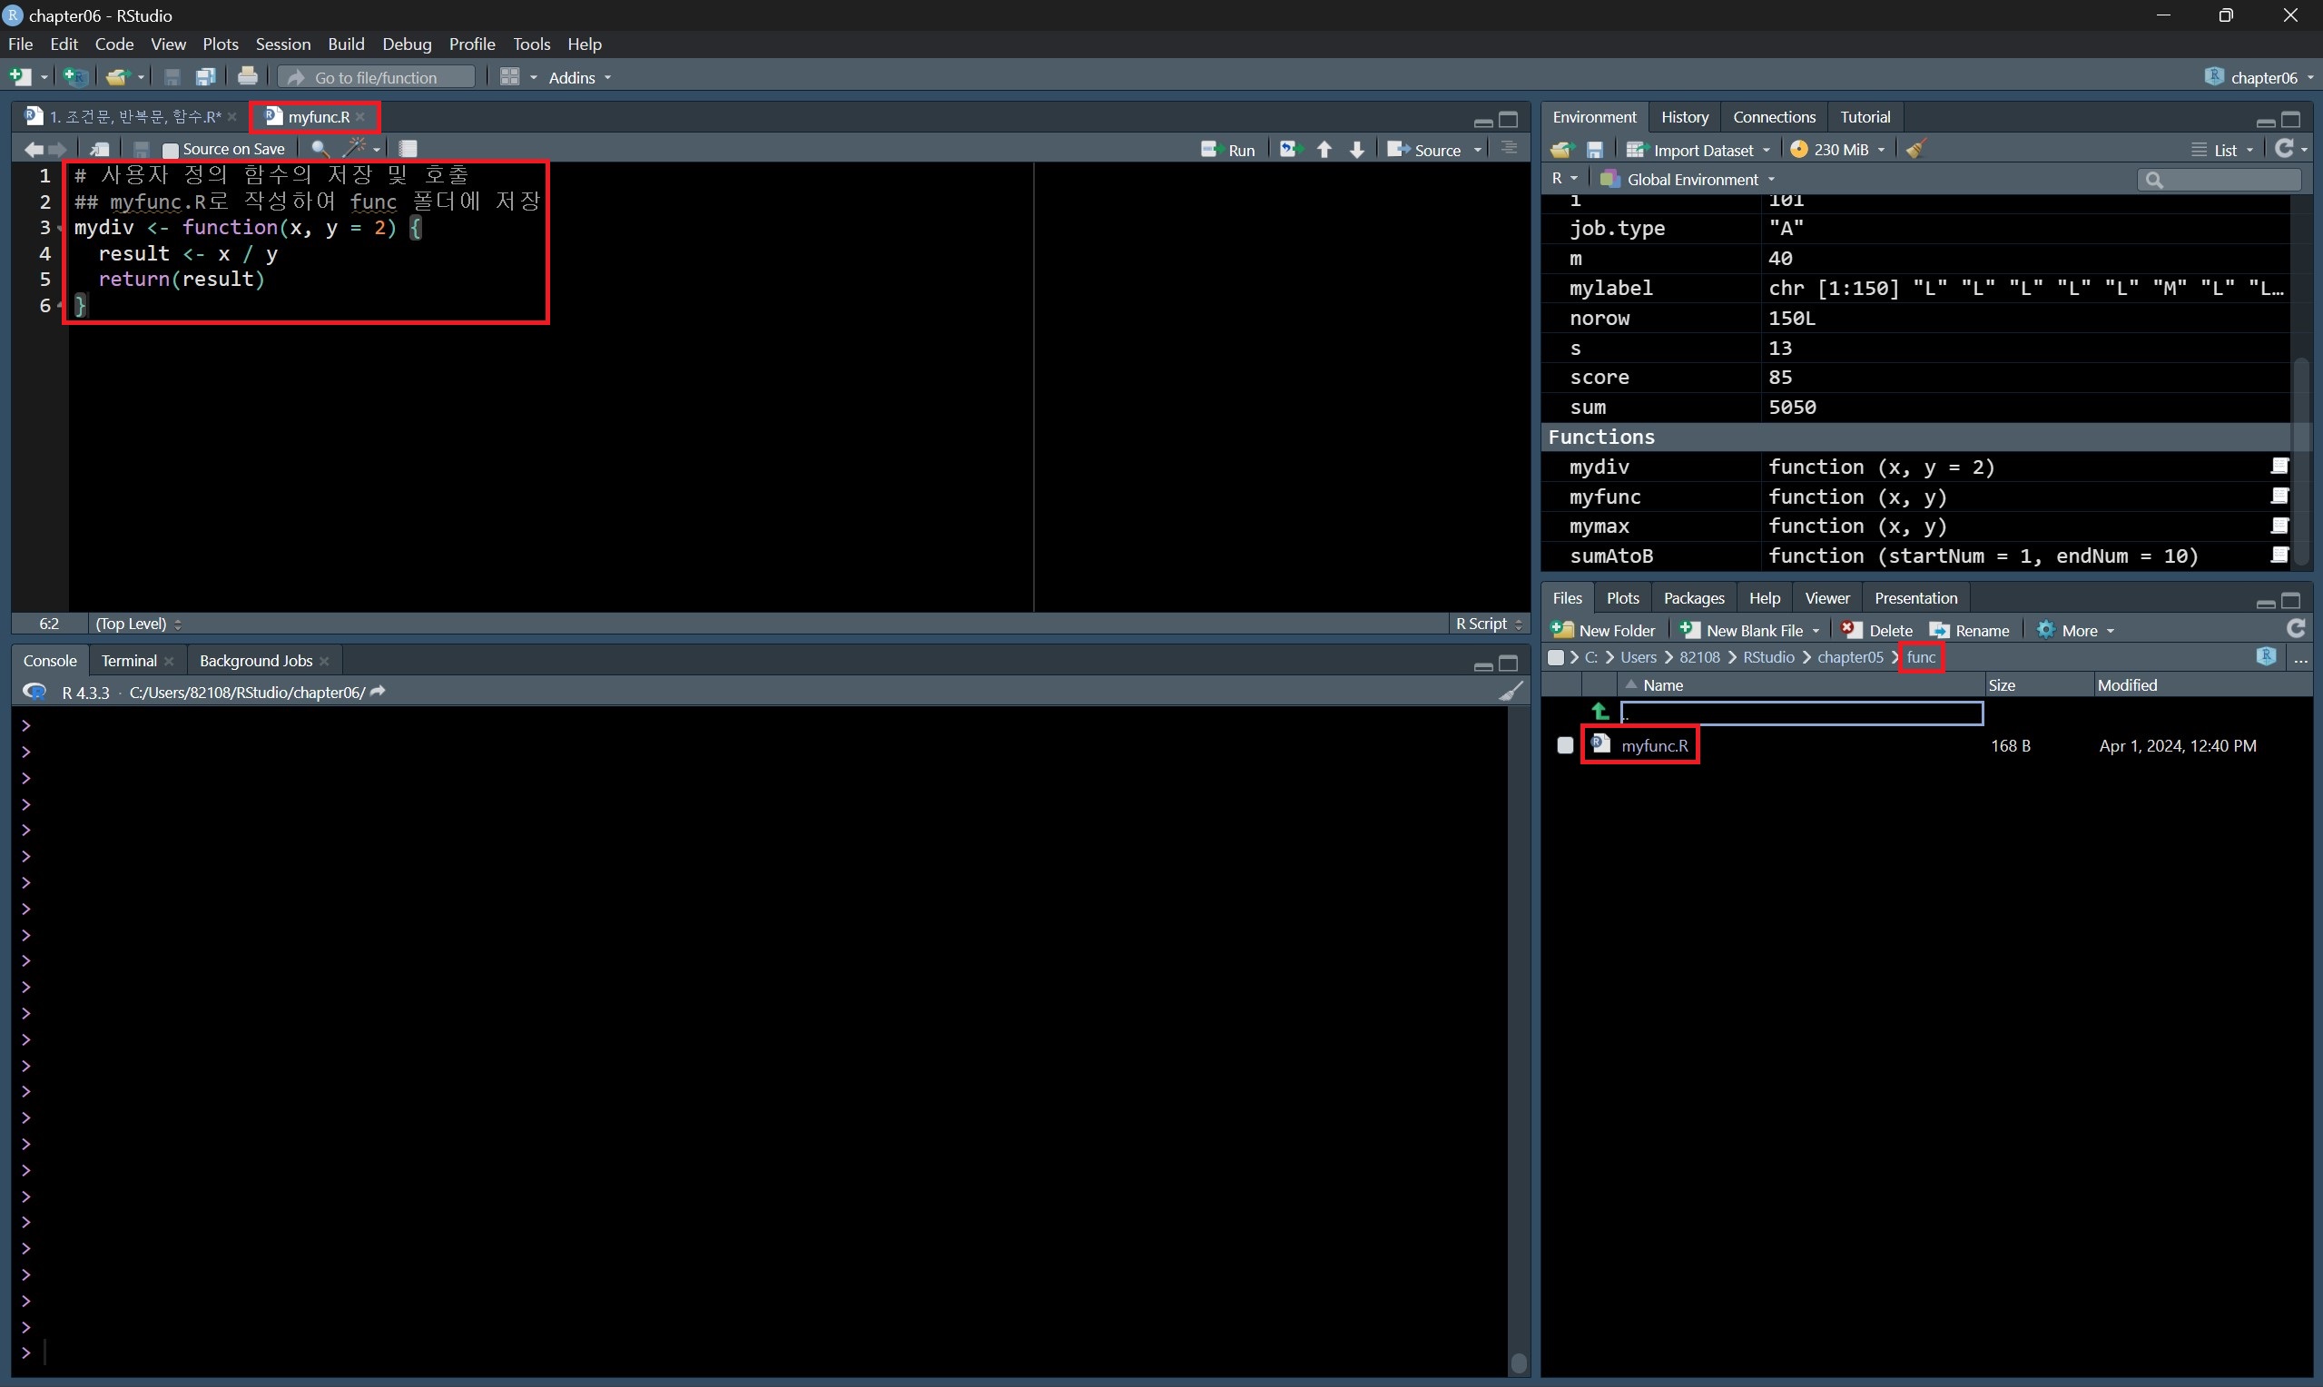Click the refresh files list icon

coord(2295,629)
